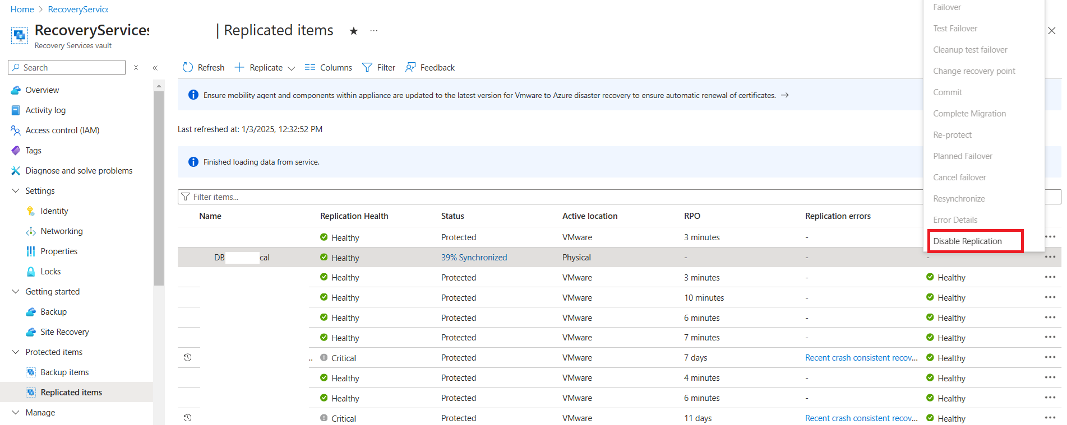Open ellipsis menu for 10 minutes RPO row
The width and height of the screenshot is (1067, 425).
coord(1050,297)
